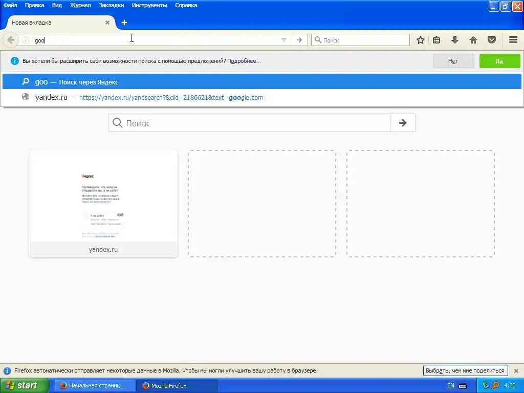Open the Downloads arrow icon
Image resolution: width=524 pixels, height=393 pixels.
pyautogui.click(x=455, y=40)
